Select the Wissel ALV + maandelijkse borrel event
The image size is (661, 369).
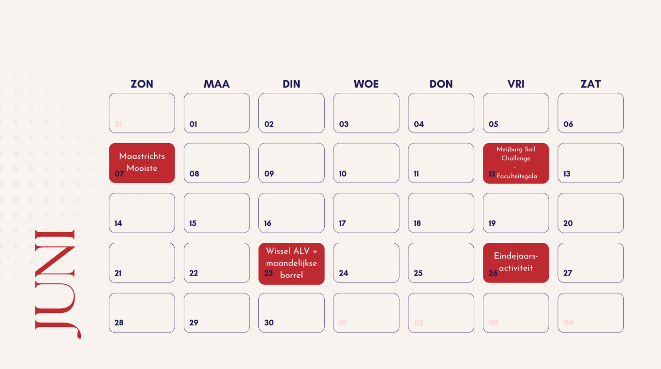pos(291,263)
